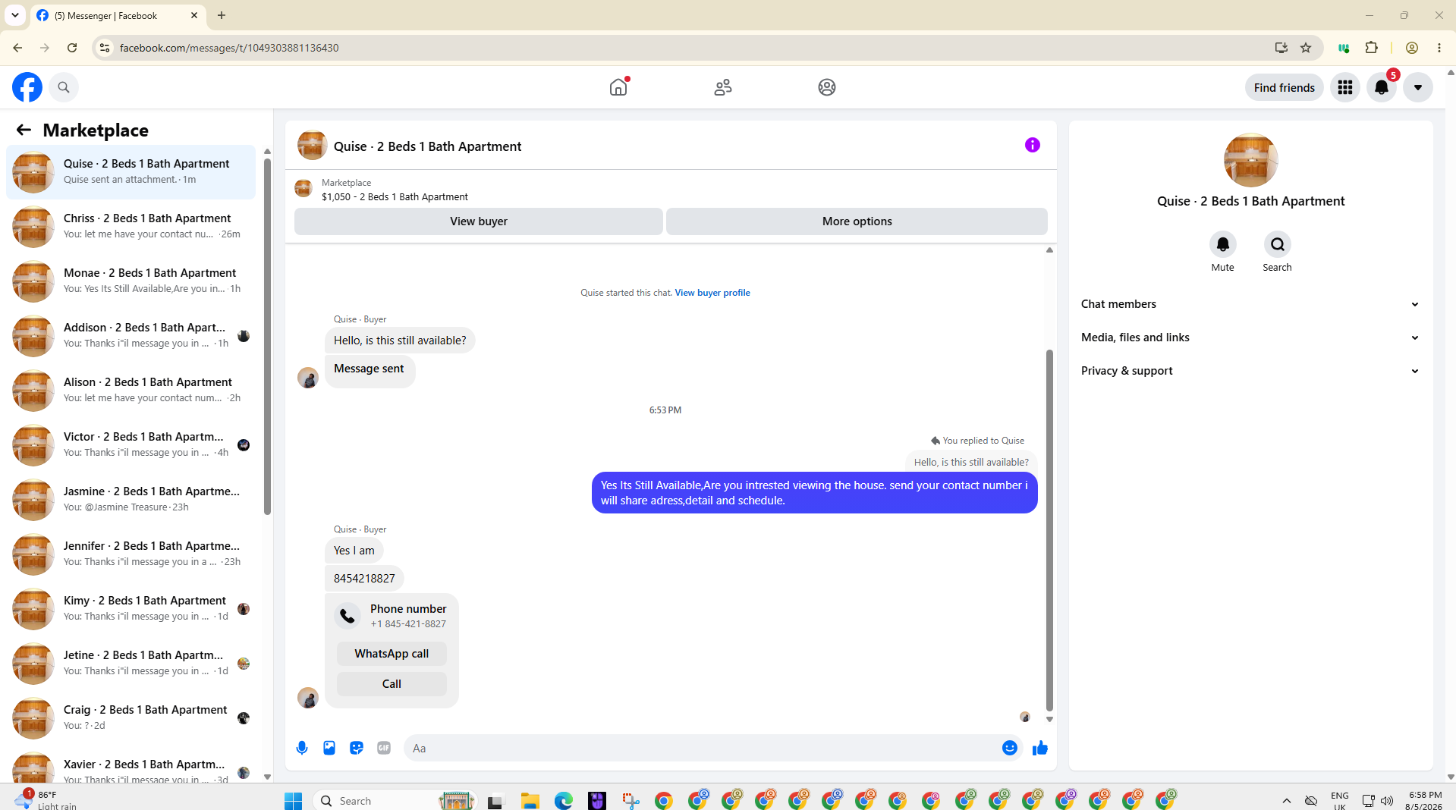Image resolution: width=1456 pixels, height=810 pixels.
Task: Click the large listing photo in info panel
Action: coord(1251,160)
